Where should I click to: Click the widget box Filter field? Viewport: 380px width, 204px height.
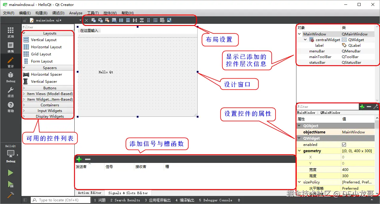(48, 27)
